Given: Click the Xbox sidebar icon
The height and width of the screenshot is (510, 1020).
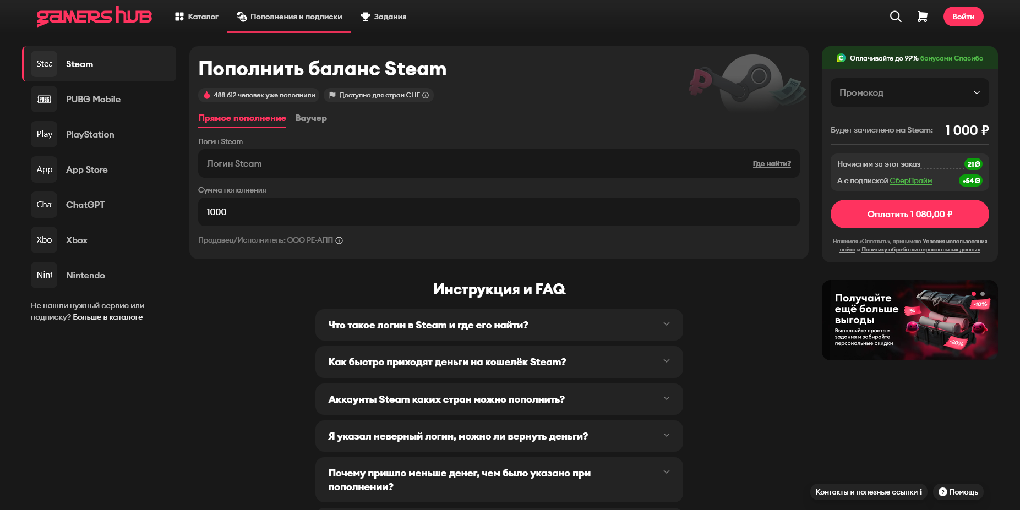Looking at the screenshot, I should click(x=44, y=240).
